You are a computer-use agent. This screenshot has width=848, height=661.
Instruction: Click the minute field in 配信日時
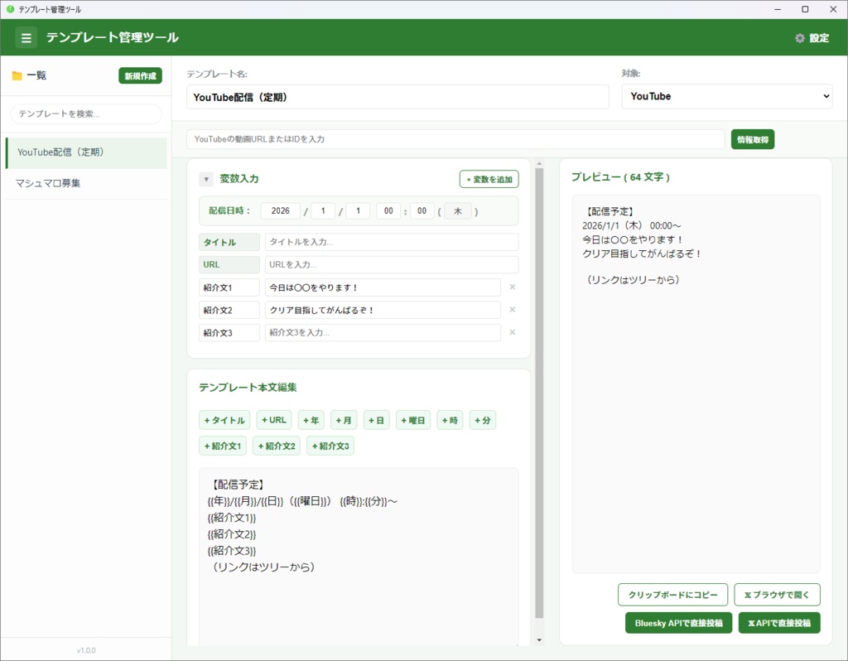point(422,211)
